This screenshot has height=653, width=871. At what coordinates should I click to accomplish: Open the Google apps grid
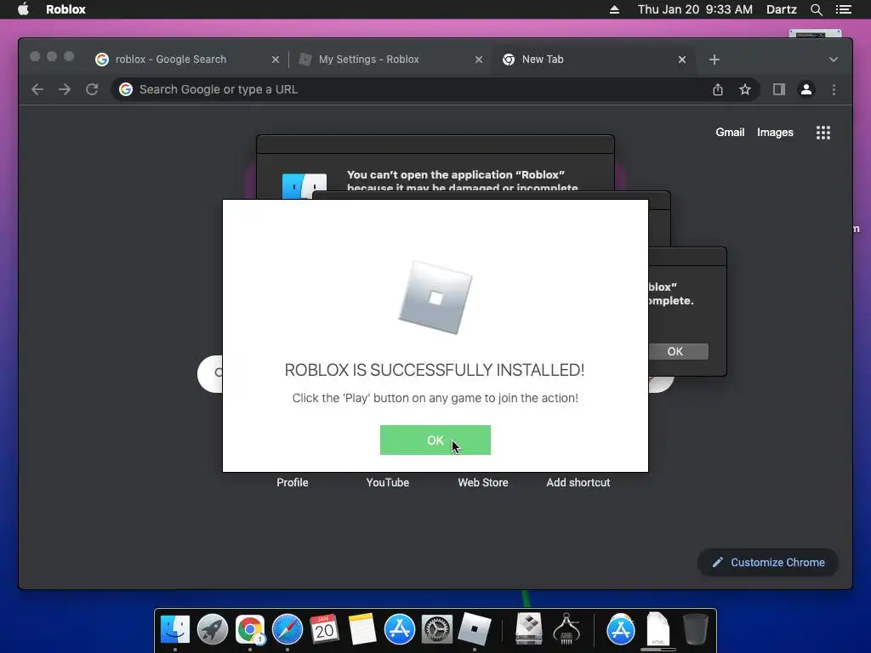823,133
